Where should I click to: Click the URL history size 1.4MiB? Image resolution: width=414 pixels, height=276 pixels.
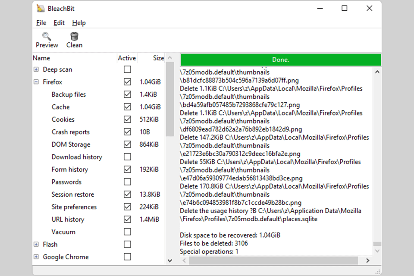click(x=150, y=219)
